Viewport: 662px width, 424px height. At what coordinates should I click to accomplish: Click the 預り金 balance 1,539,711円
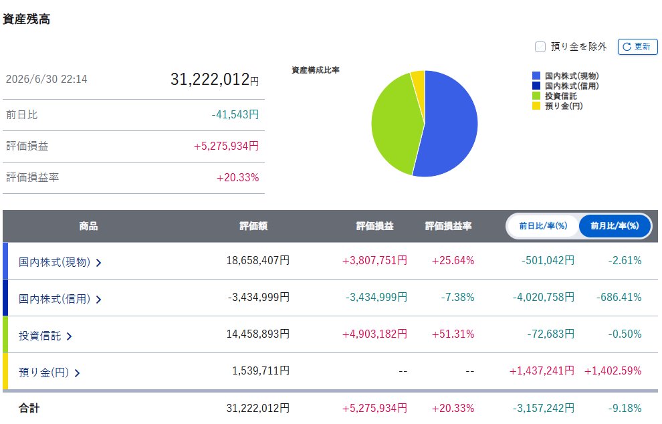(261, 370)
